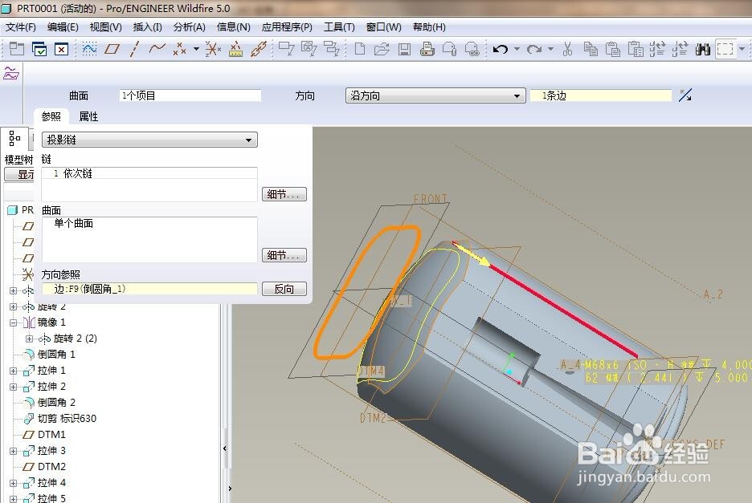The width and height of the screenshot is (752, 503).
Task: Click the close window X toolbar icon
Action: [x=61, y=49]
